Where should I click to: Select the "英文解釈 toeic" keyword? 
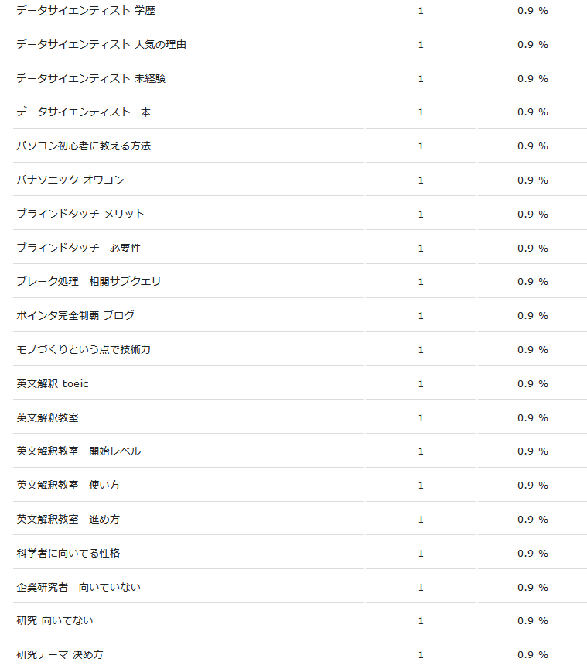(53, 383)
